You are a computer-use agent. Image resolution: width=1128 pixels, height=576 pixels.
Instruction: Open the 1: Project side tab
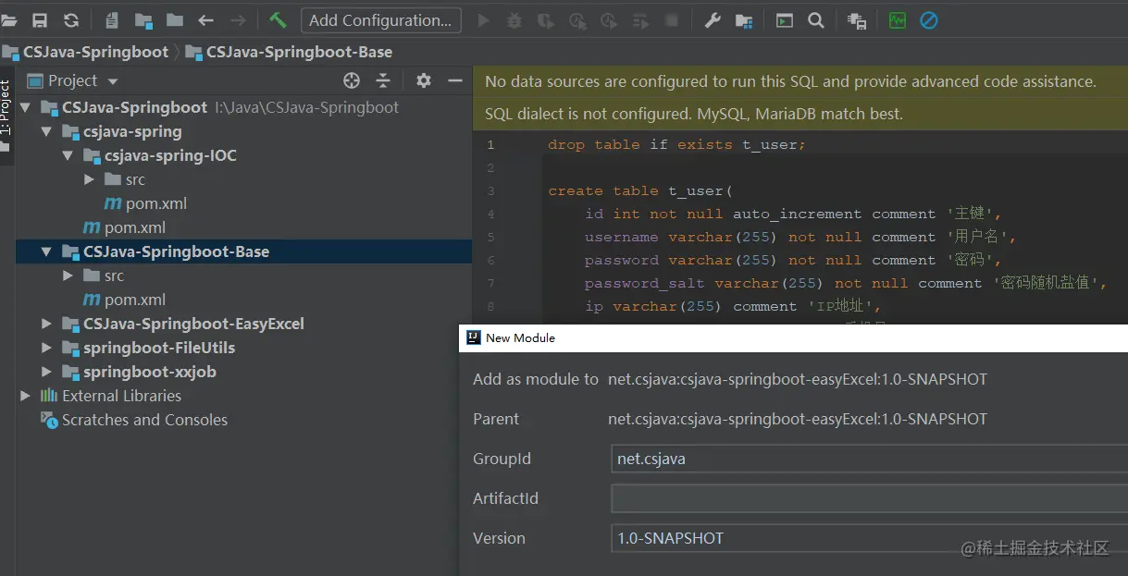6,108
